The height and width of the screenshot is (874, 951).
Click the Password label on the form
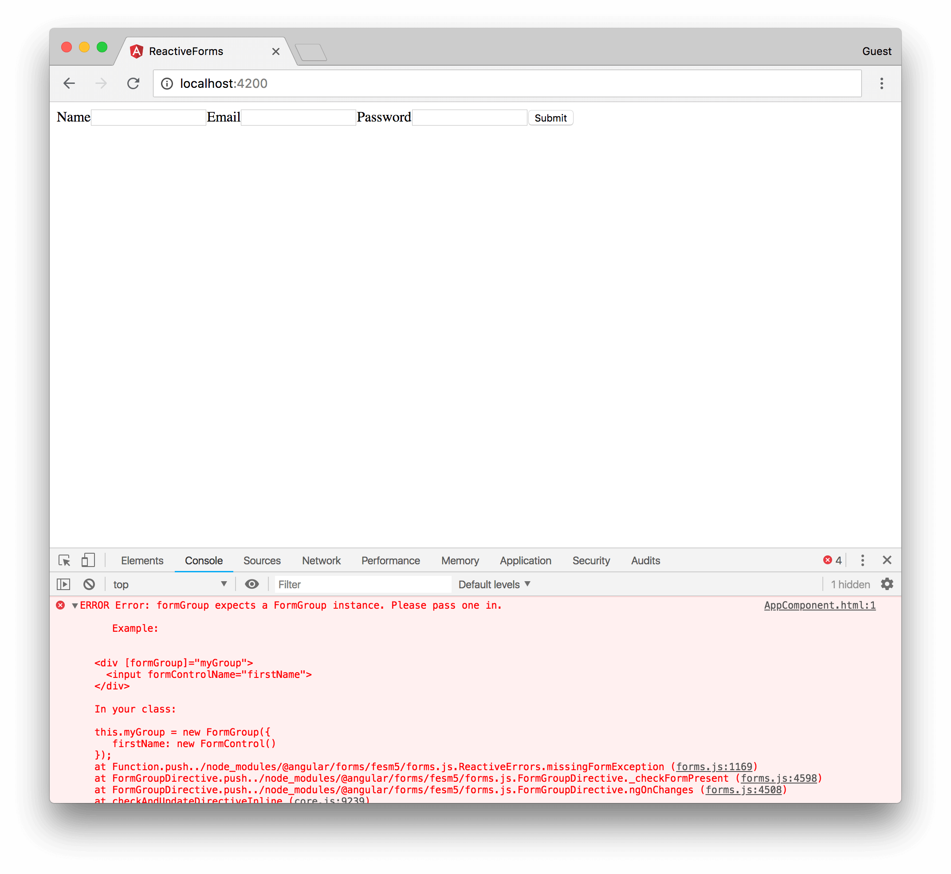click(384, 117)
